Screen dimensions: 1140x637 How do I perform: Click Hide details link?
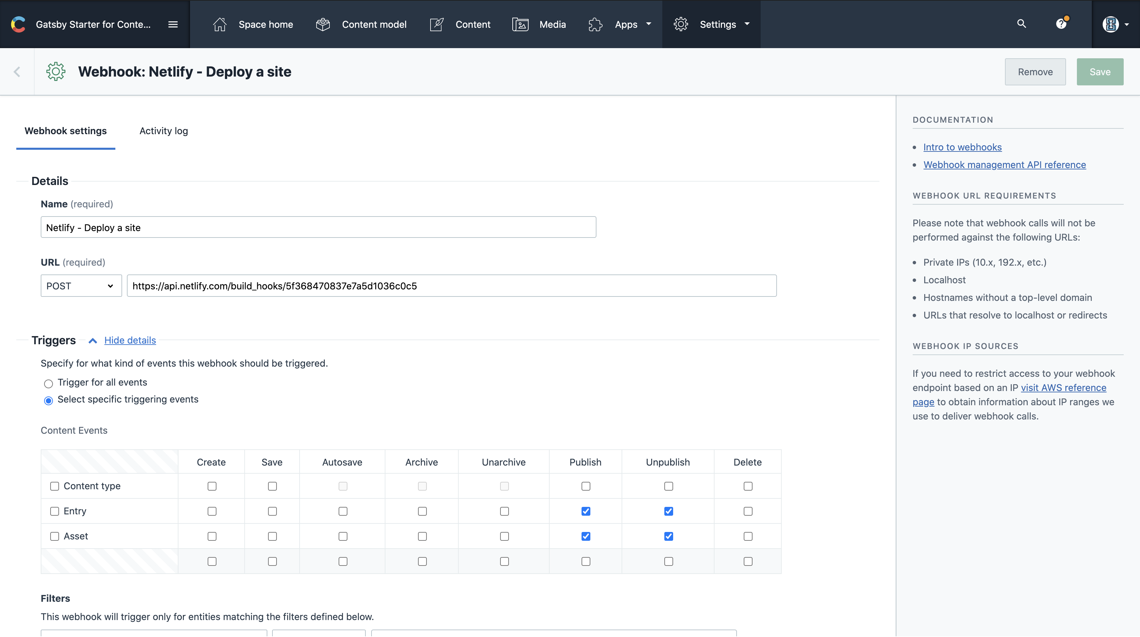(x=130, y=341)
